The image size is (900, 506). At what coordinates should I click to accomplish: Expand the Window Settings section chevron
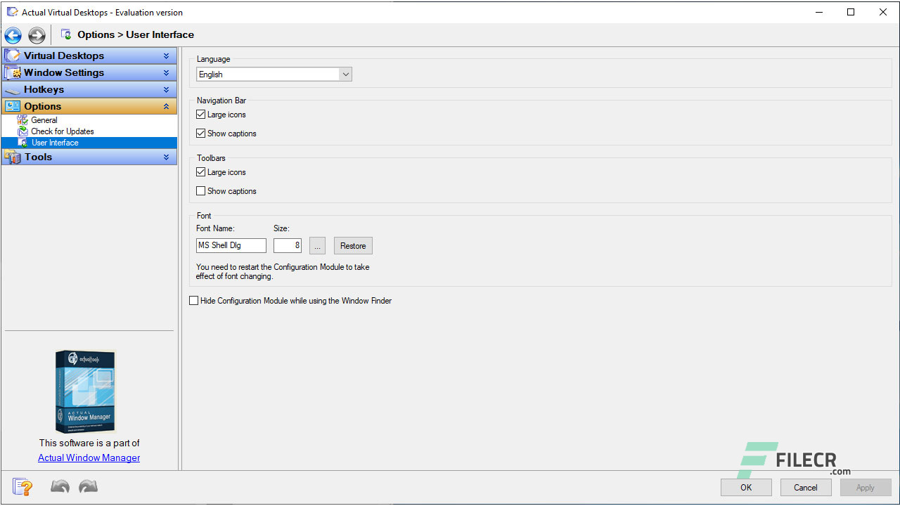167,72
